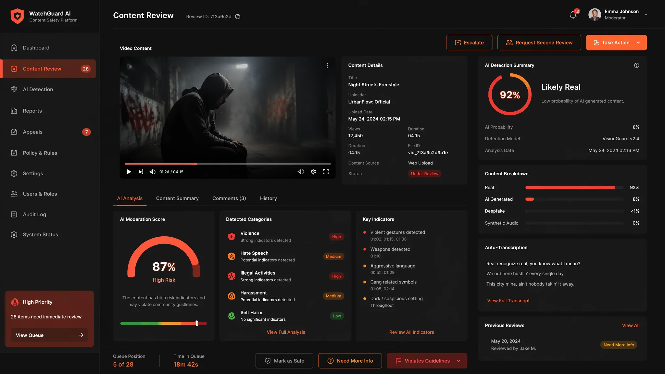Click the Harassment category icon
Screen dimensions: 665x374
(232, 296)
